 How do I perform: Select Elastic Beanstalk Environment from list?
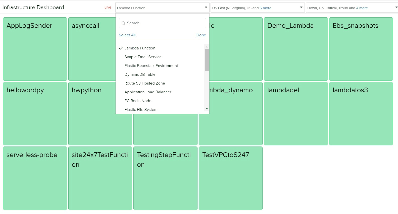pyautogui.click(x=151, y=66)
